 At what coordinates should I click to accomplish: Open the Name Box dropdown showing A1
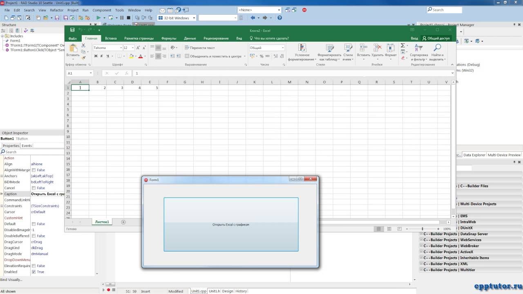coord(91,73)
